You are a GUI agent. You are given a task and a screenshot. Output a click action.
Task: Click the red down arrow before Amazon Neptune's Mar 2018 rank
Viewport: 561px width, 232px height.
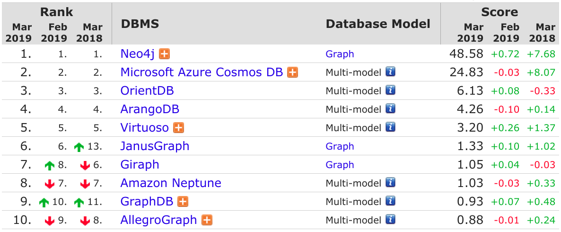[85, 184]
